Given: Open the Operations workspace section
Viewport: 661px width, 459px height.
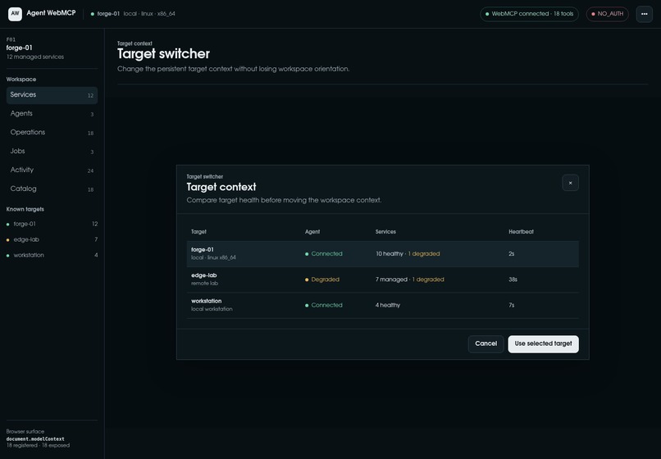Looking at the screenshot, I should pos(52,133).
